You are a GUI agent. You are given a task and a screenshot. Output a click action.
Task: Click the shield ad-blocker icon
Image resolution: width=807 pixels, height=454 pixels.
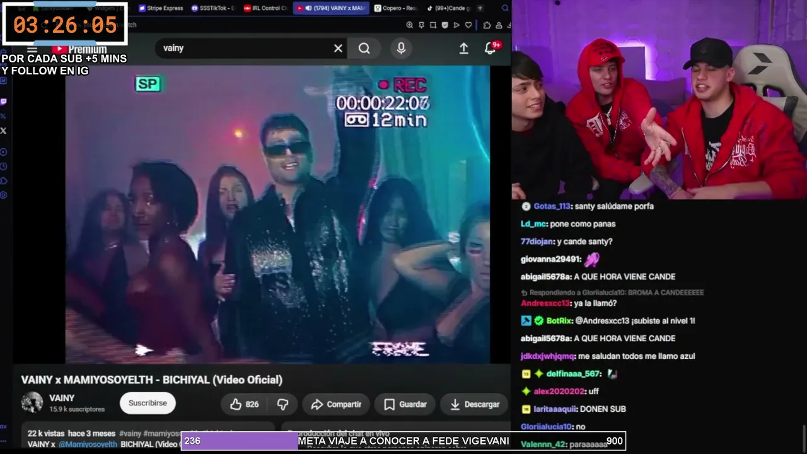click(x=445, y=25)
